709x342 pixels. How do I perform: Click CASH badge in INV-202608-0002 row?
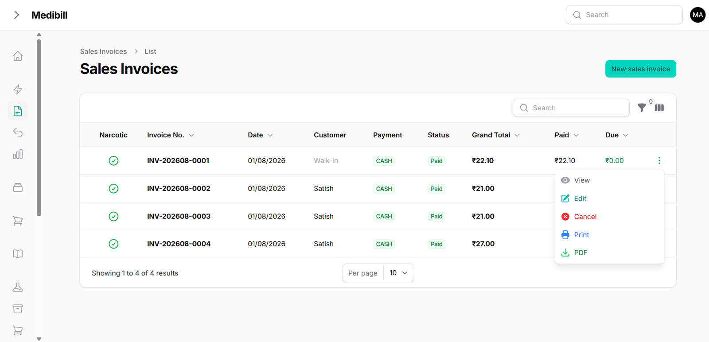click(384, 189)
